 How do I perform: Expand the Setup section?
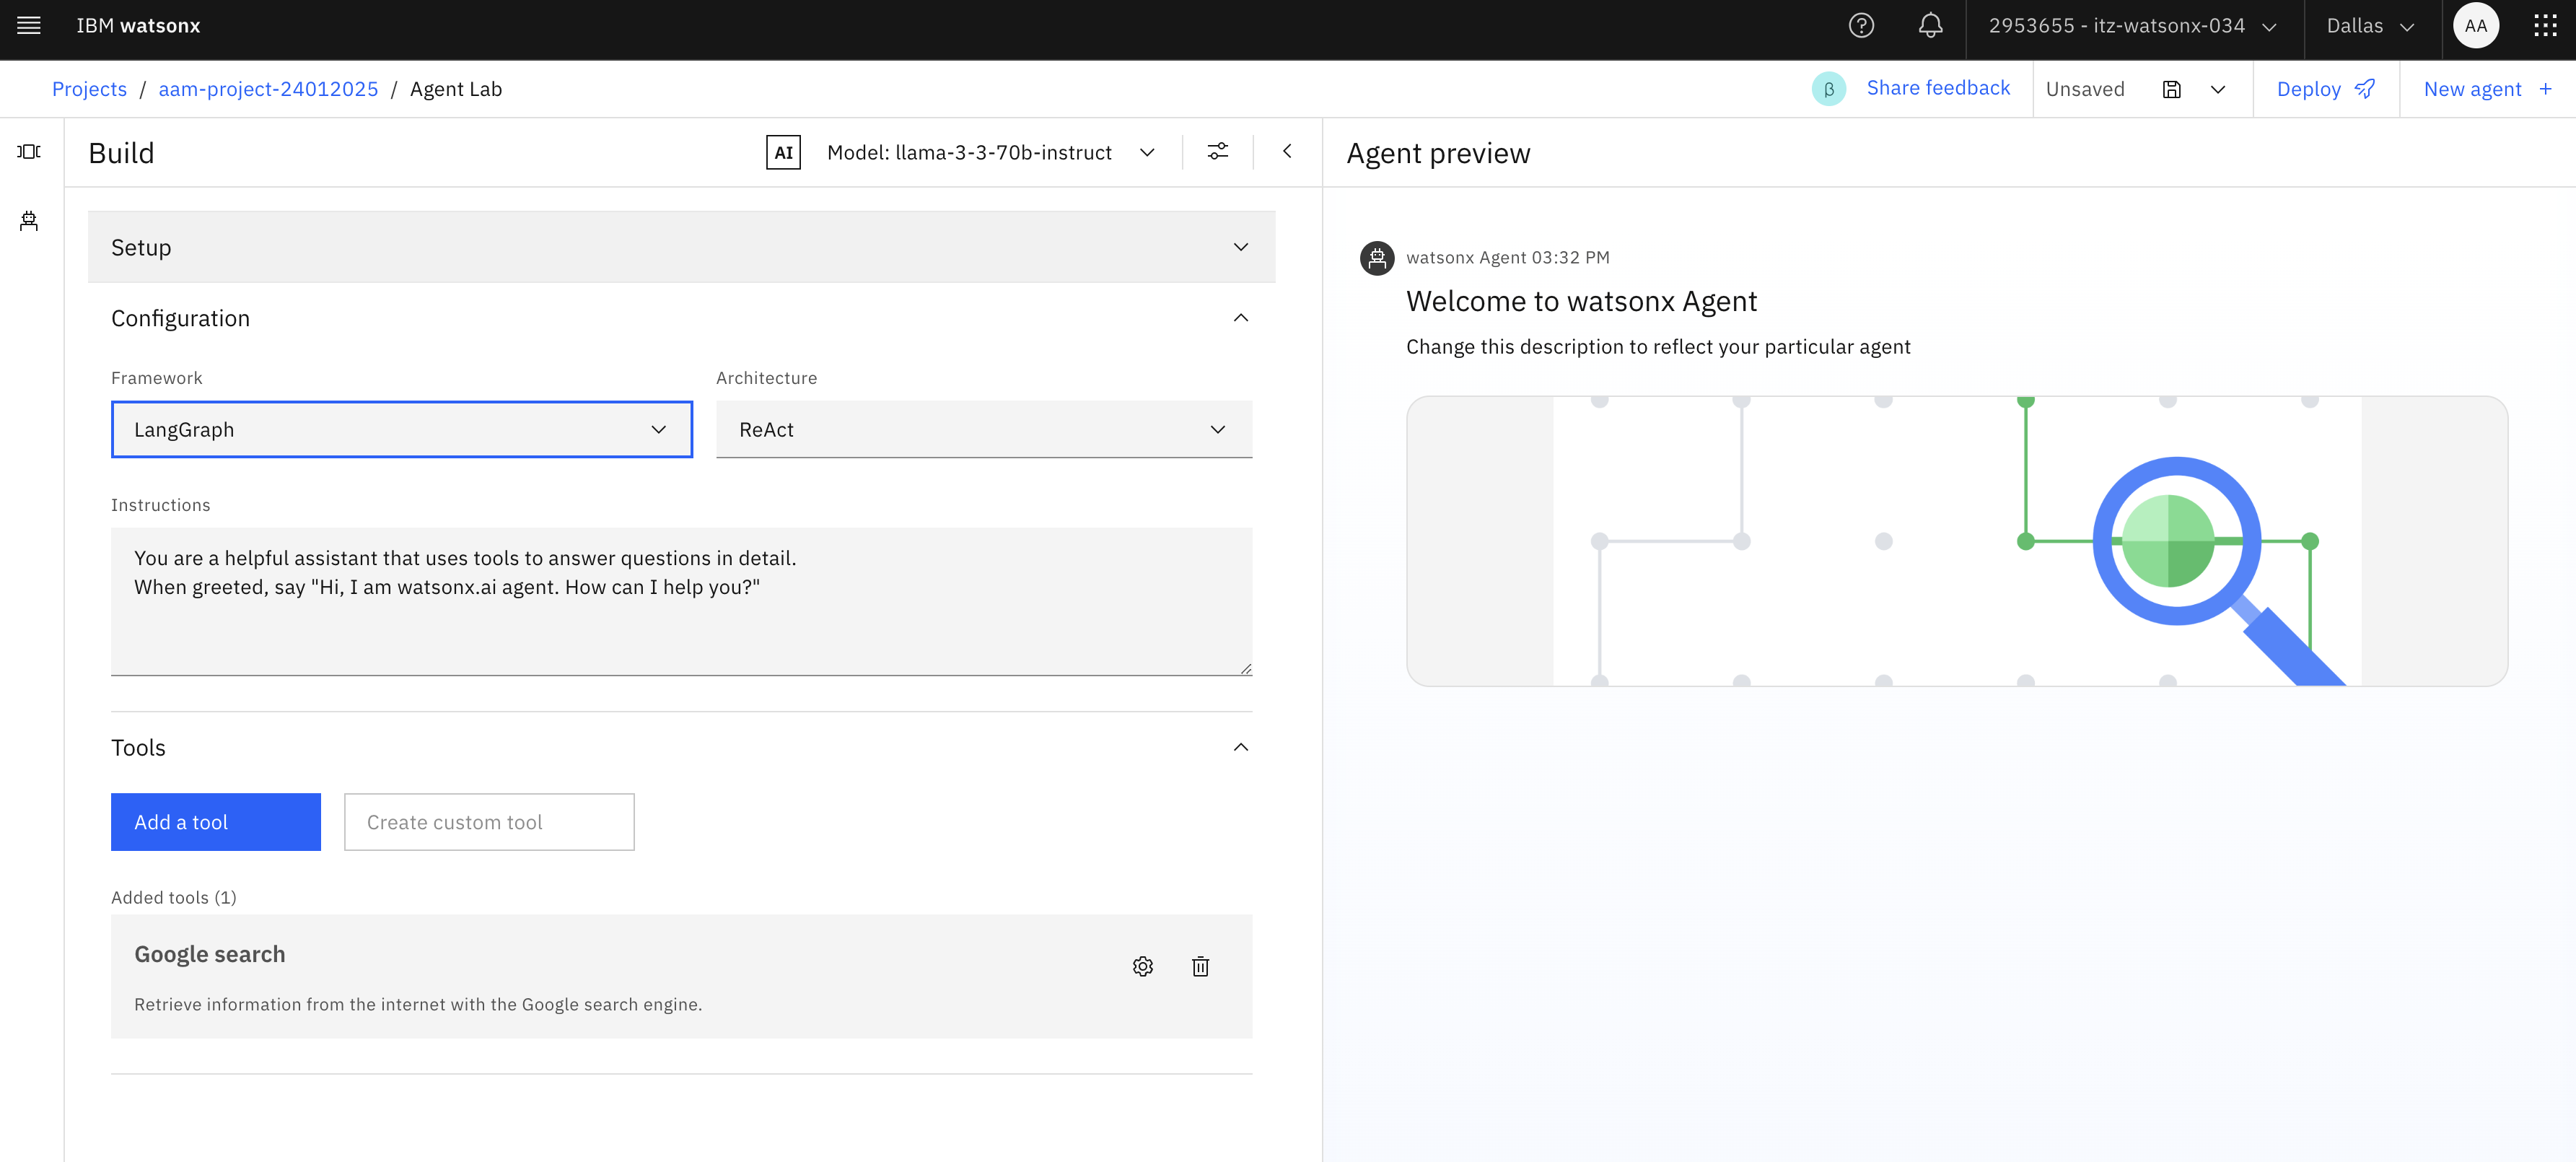[x=681, y=247]
